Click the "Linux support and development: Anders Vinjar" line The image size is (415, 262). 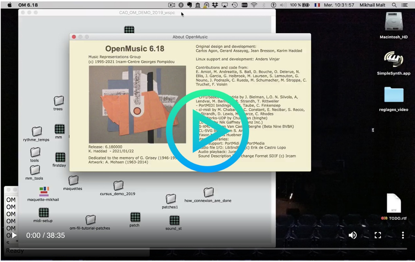click(x=238, y=59)
